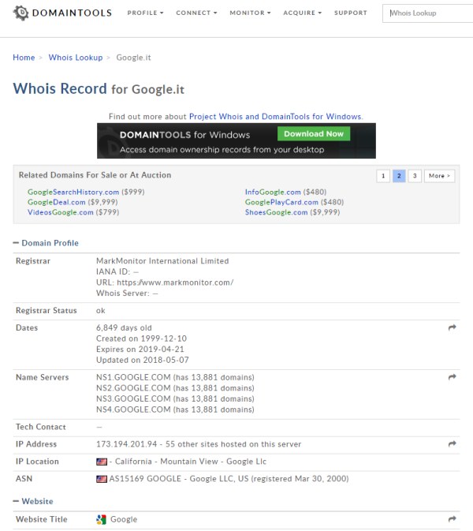Click the share arrow in IP Address row
Viewport: 473px width, 531px height.
[453, 444]
